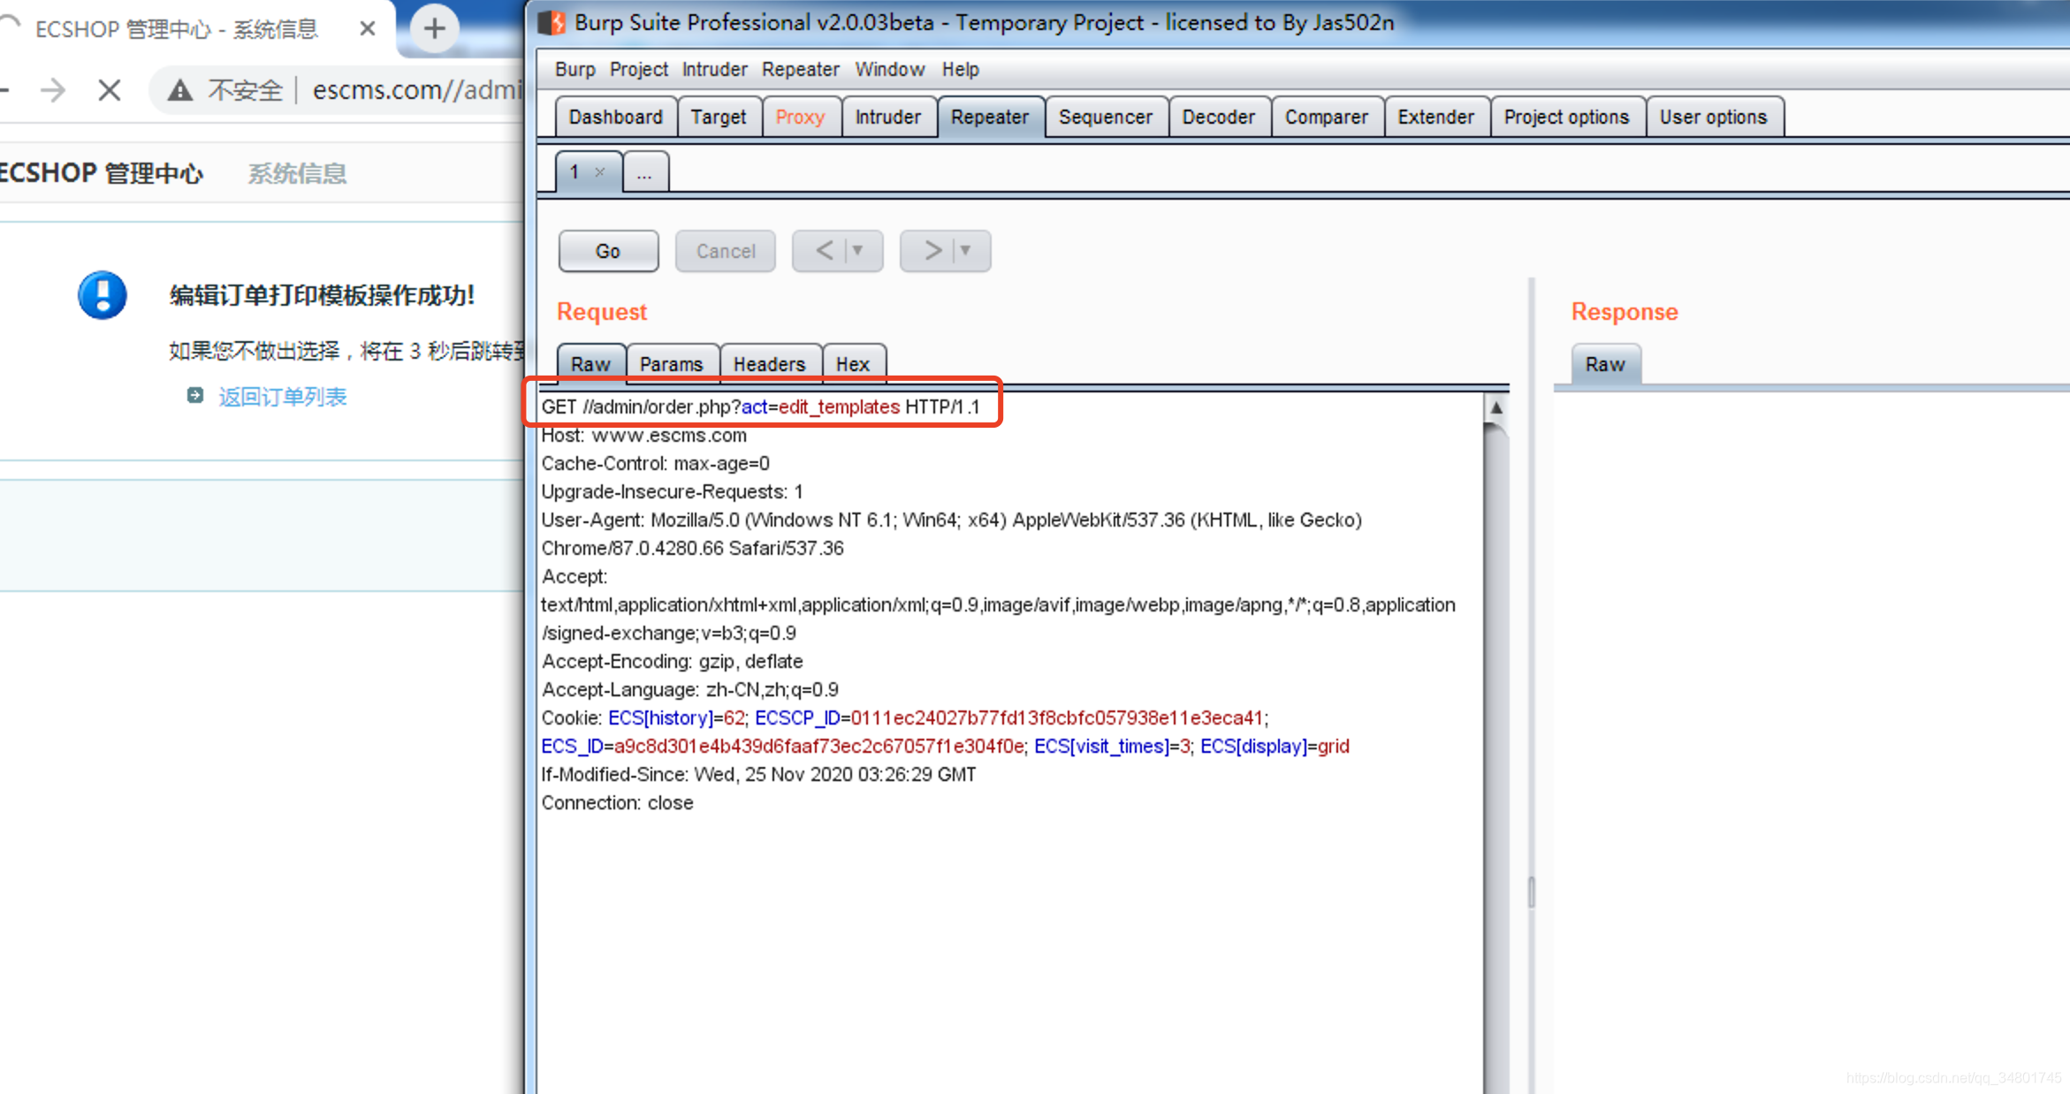Click the Connection: close header line
Viewport: 2070px width, 1094px height.
[x=617, y=802]
